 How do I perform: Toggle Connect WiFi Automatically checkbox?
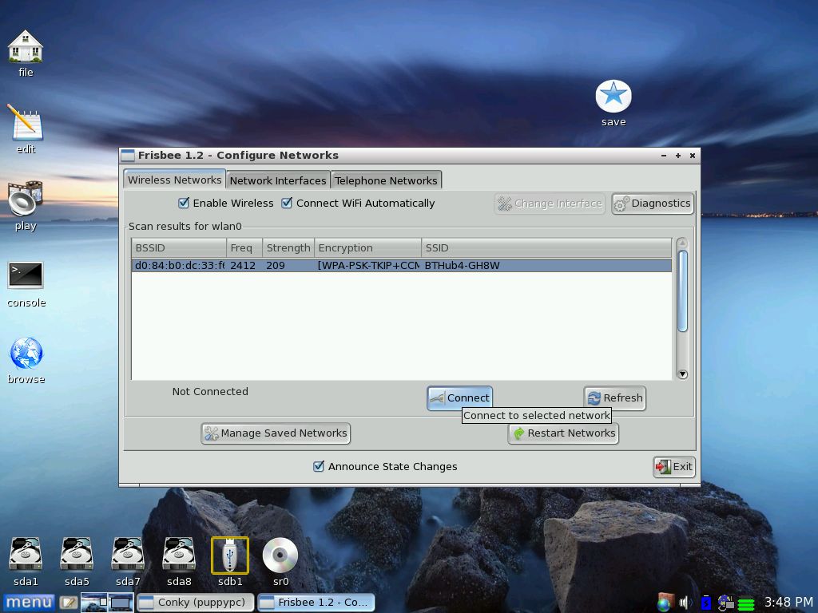click(287, 204)
